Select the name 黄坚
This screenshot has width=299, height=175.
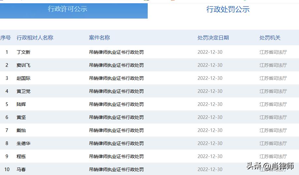pos(21,117)
